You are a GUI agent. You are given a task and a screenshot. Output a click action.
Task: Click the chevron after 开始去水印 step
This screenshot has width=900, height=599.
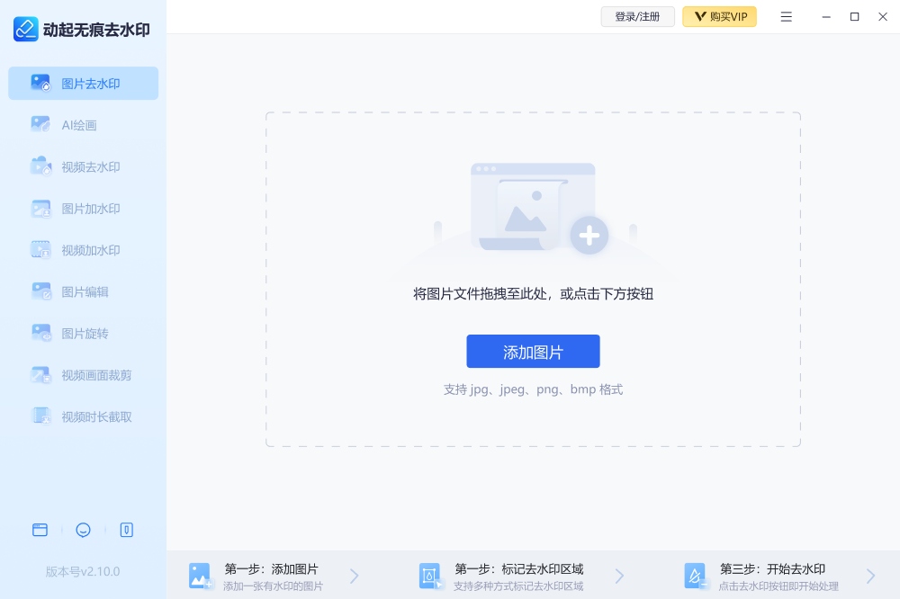(870, 576)
